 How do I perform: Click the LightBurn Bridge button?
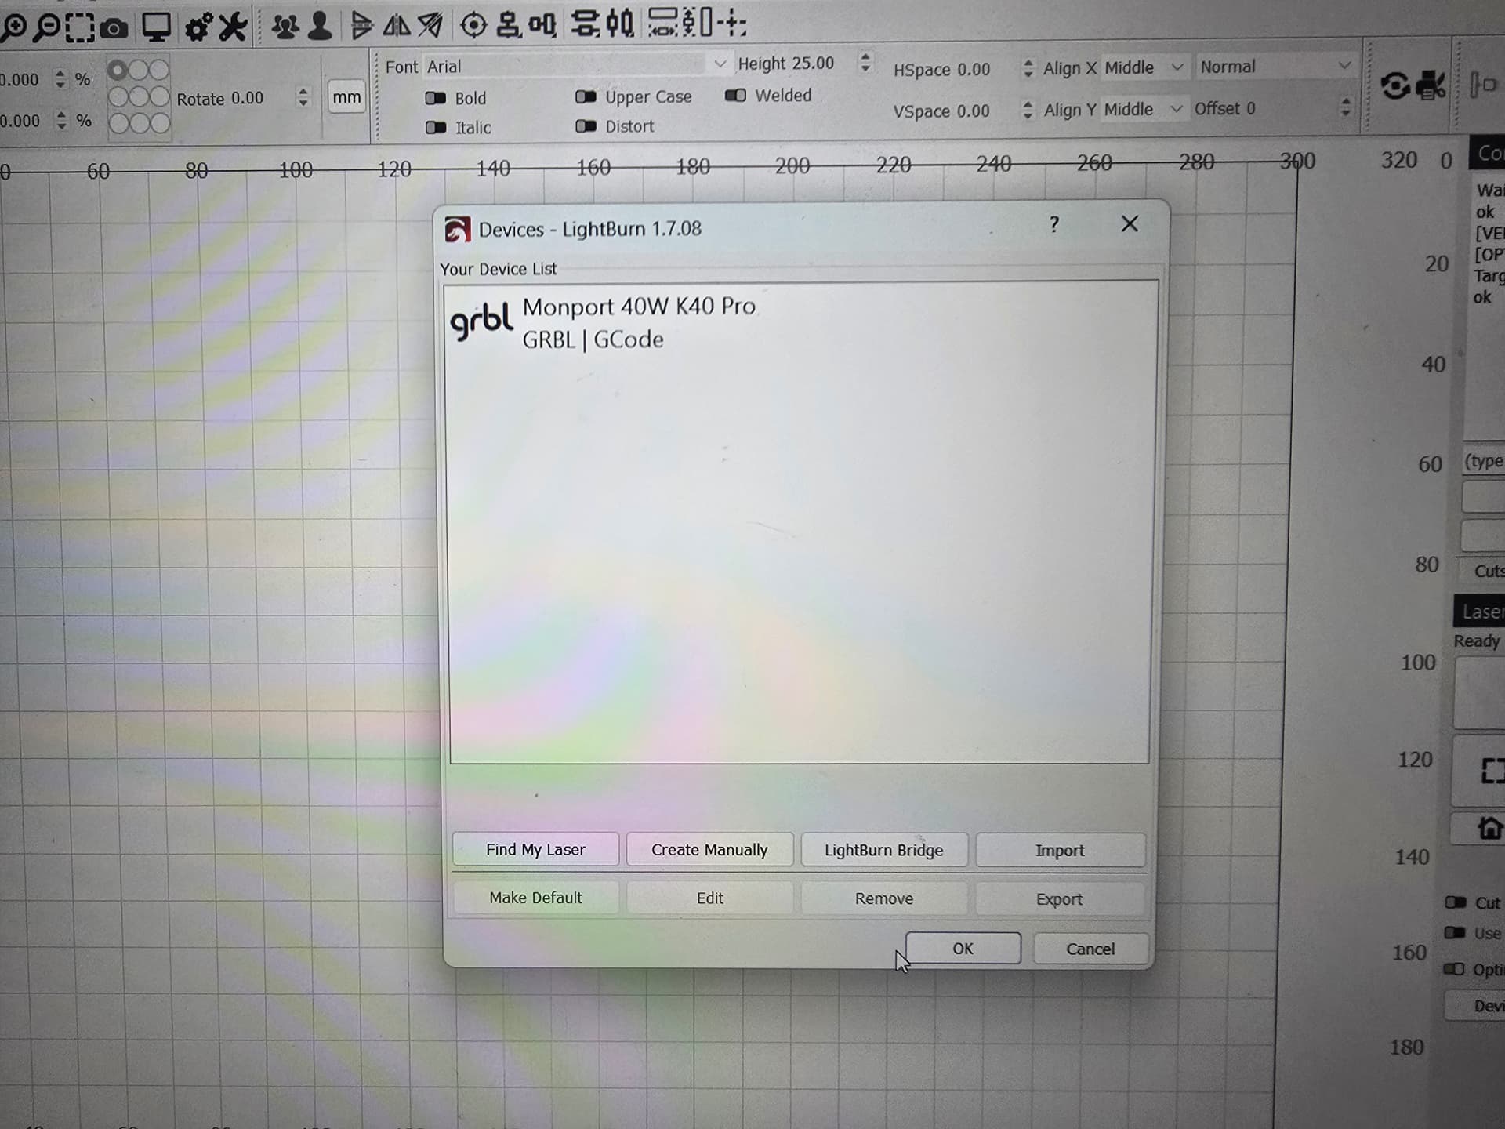tap(884, 851)
